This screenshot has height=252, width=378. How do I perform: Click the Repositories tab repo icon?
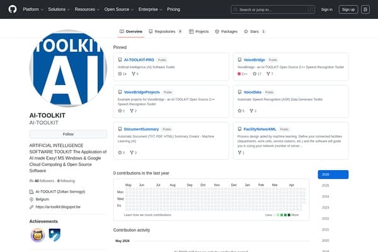click(151, 31)
